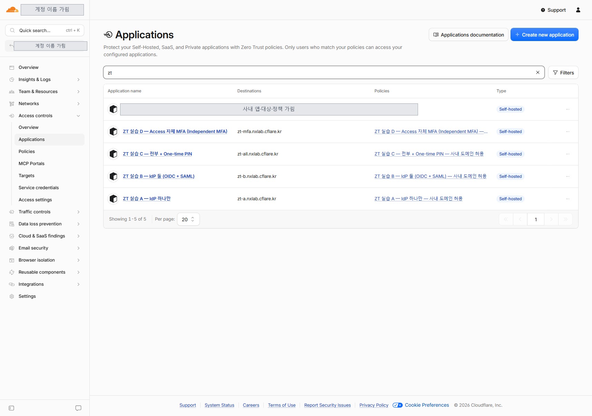Click the back arrow above the sidebar

coord(11,46)
